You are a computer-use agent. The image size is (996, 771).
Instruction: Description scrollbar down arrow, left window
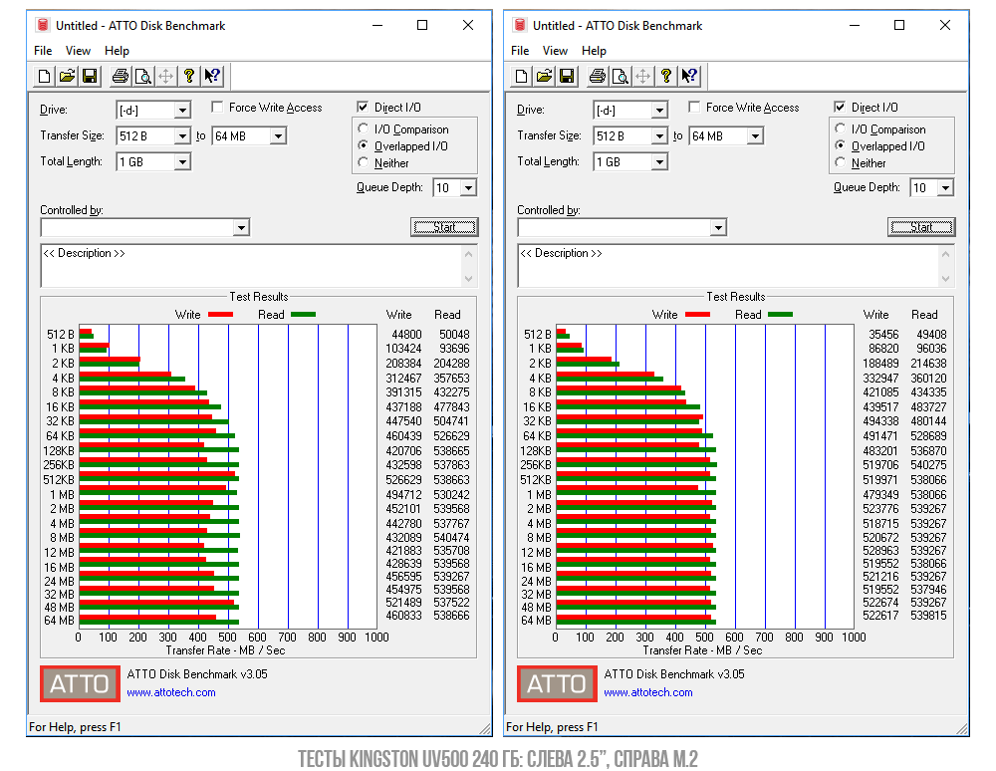469,279
